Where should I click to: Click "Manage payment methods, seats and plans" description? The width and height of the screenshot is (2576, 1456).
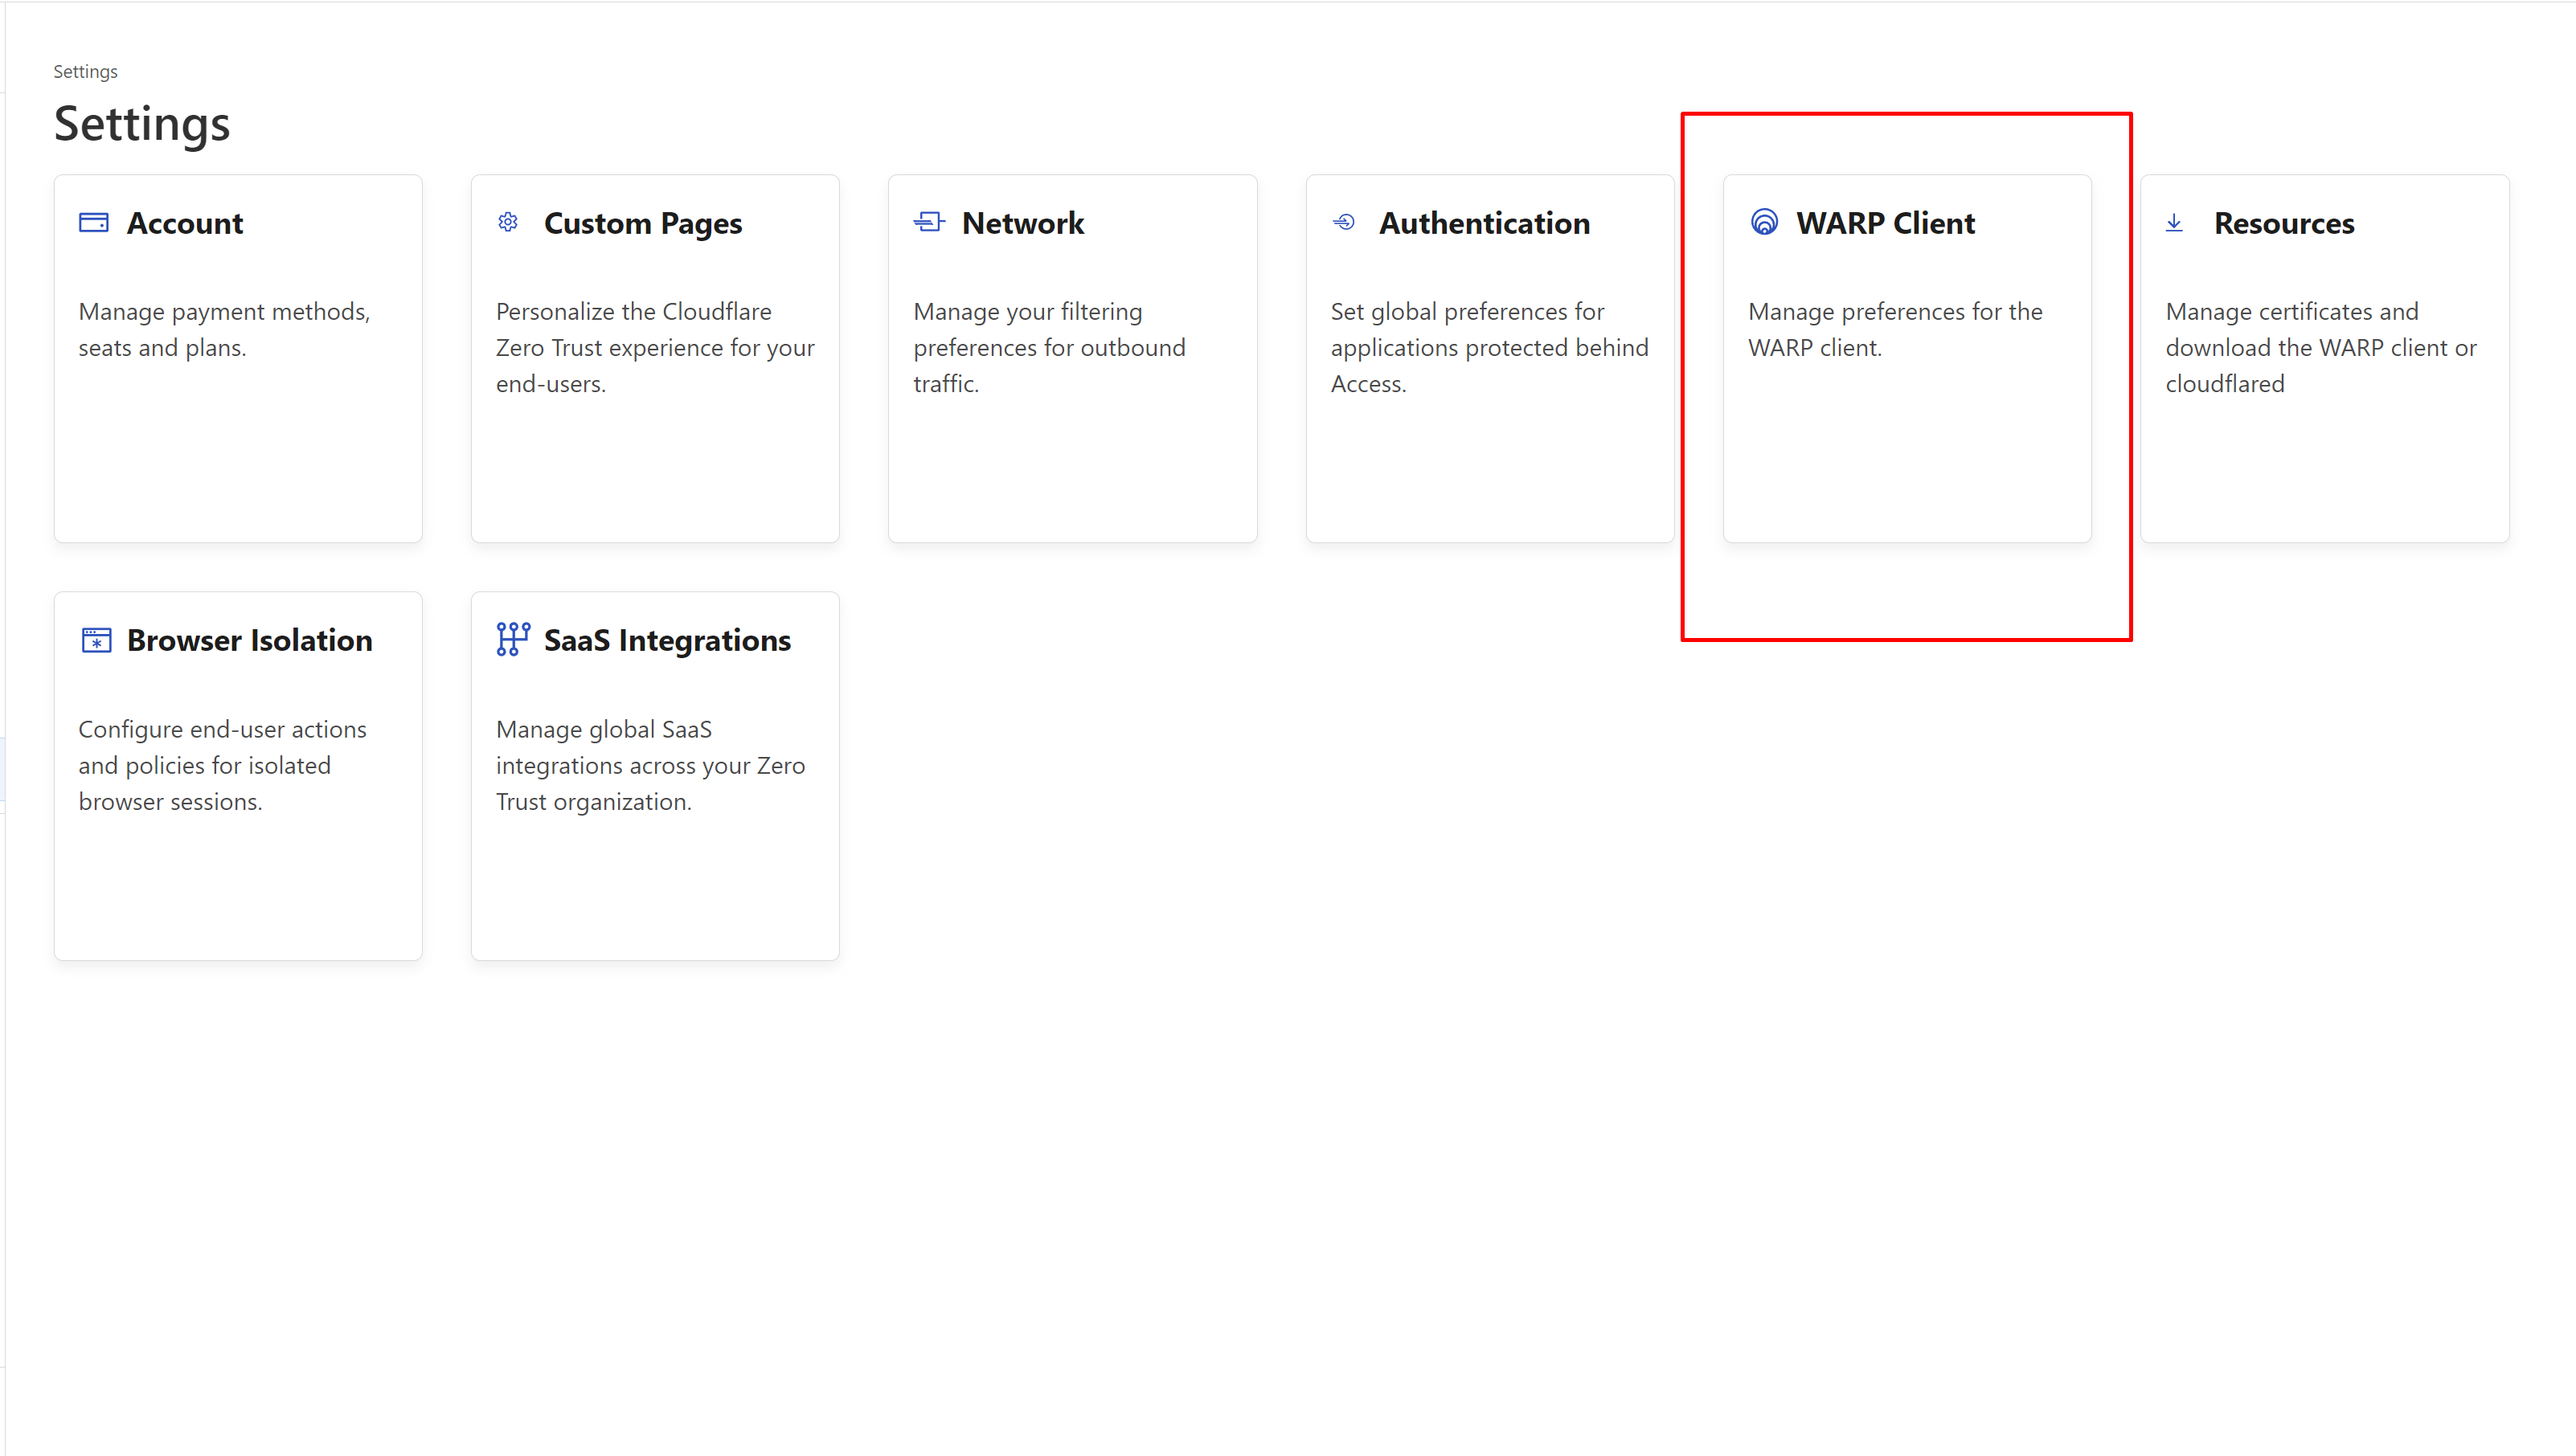224,329
